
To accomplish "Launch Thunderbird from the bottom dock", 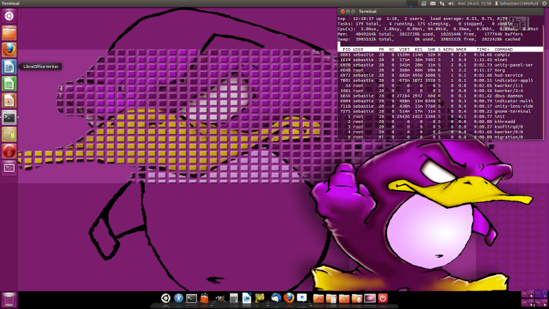I will [x=276, y=298].
